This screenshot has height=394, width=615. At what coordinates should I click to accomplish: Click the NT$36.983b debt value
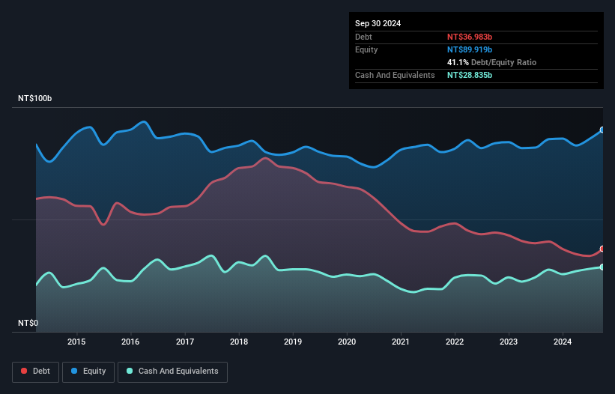[470, 37]
